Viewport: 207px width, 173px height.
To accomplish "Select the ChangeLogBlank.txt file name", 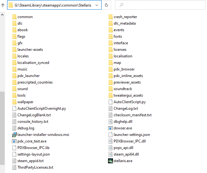I will click(34, 115).
